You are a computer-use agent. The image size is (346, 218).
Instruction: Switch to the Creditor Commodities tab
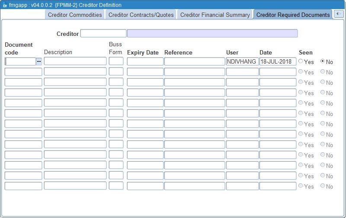coord(75,15)
